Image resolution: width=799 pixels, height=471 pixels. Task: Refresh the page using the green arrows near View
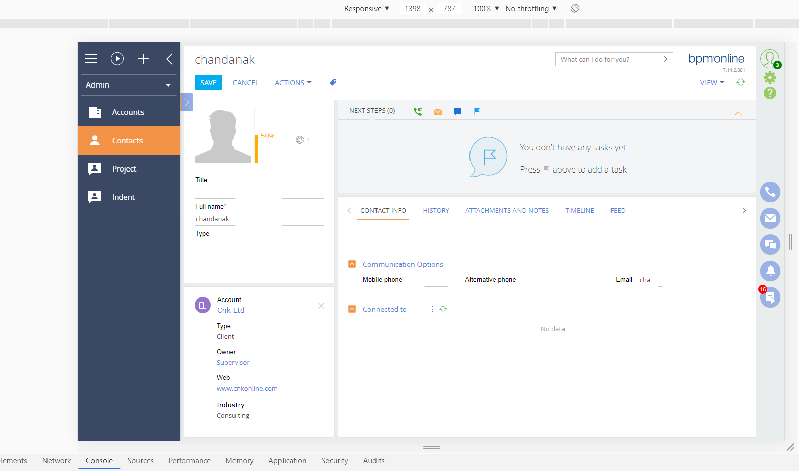[x=741, y=82]
